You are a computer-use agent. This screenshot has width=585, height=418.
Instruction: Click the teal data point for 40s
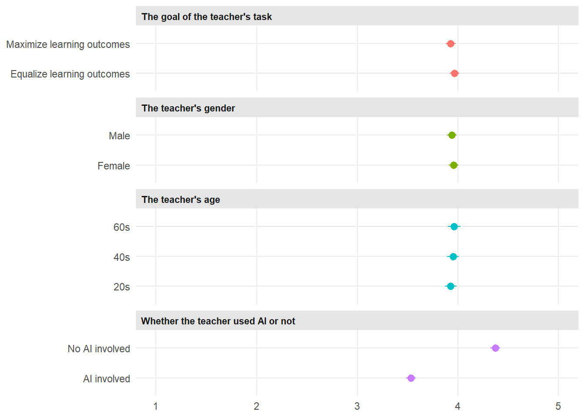[x=453, y=257]
